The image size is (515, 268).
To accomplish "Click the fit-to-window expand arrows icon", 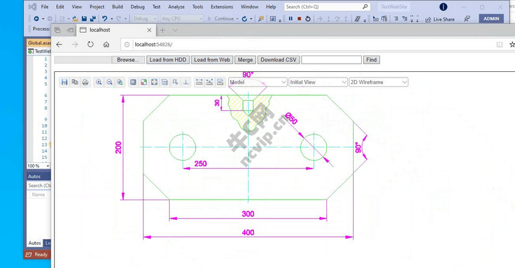I will (x=154, y=82).
